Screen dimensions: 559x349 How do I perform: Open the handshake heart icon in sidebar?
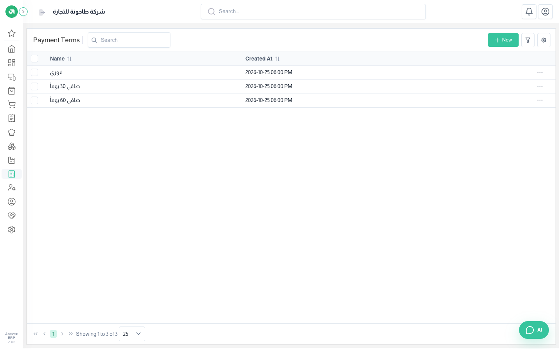point(12,216)
